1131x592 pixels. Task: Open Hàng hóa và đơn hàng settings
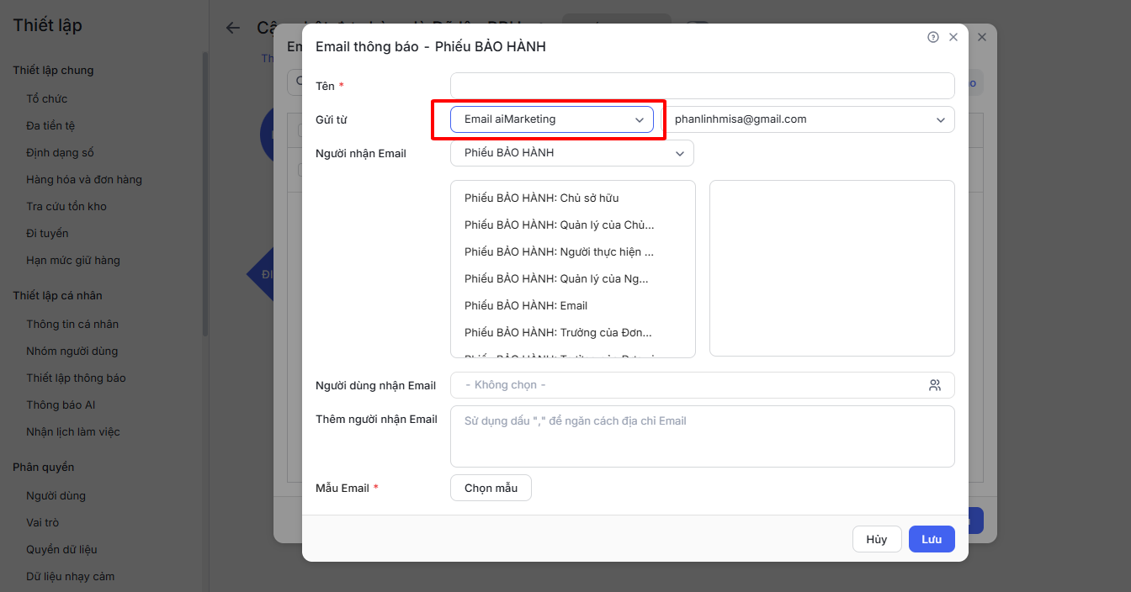pyautogui.click(x=84, y=180)
